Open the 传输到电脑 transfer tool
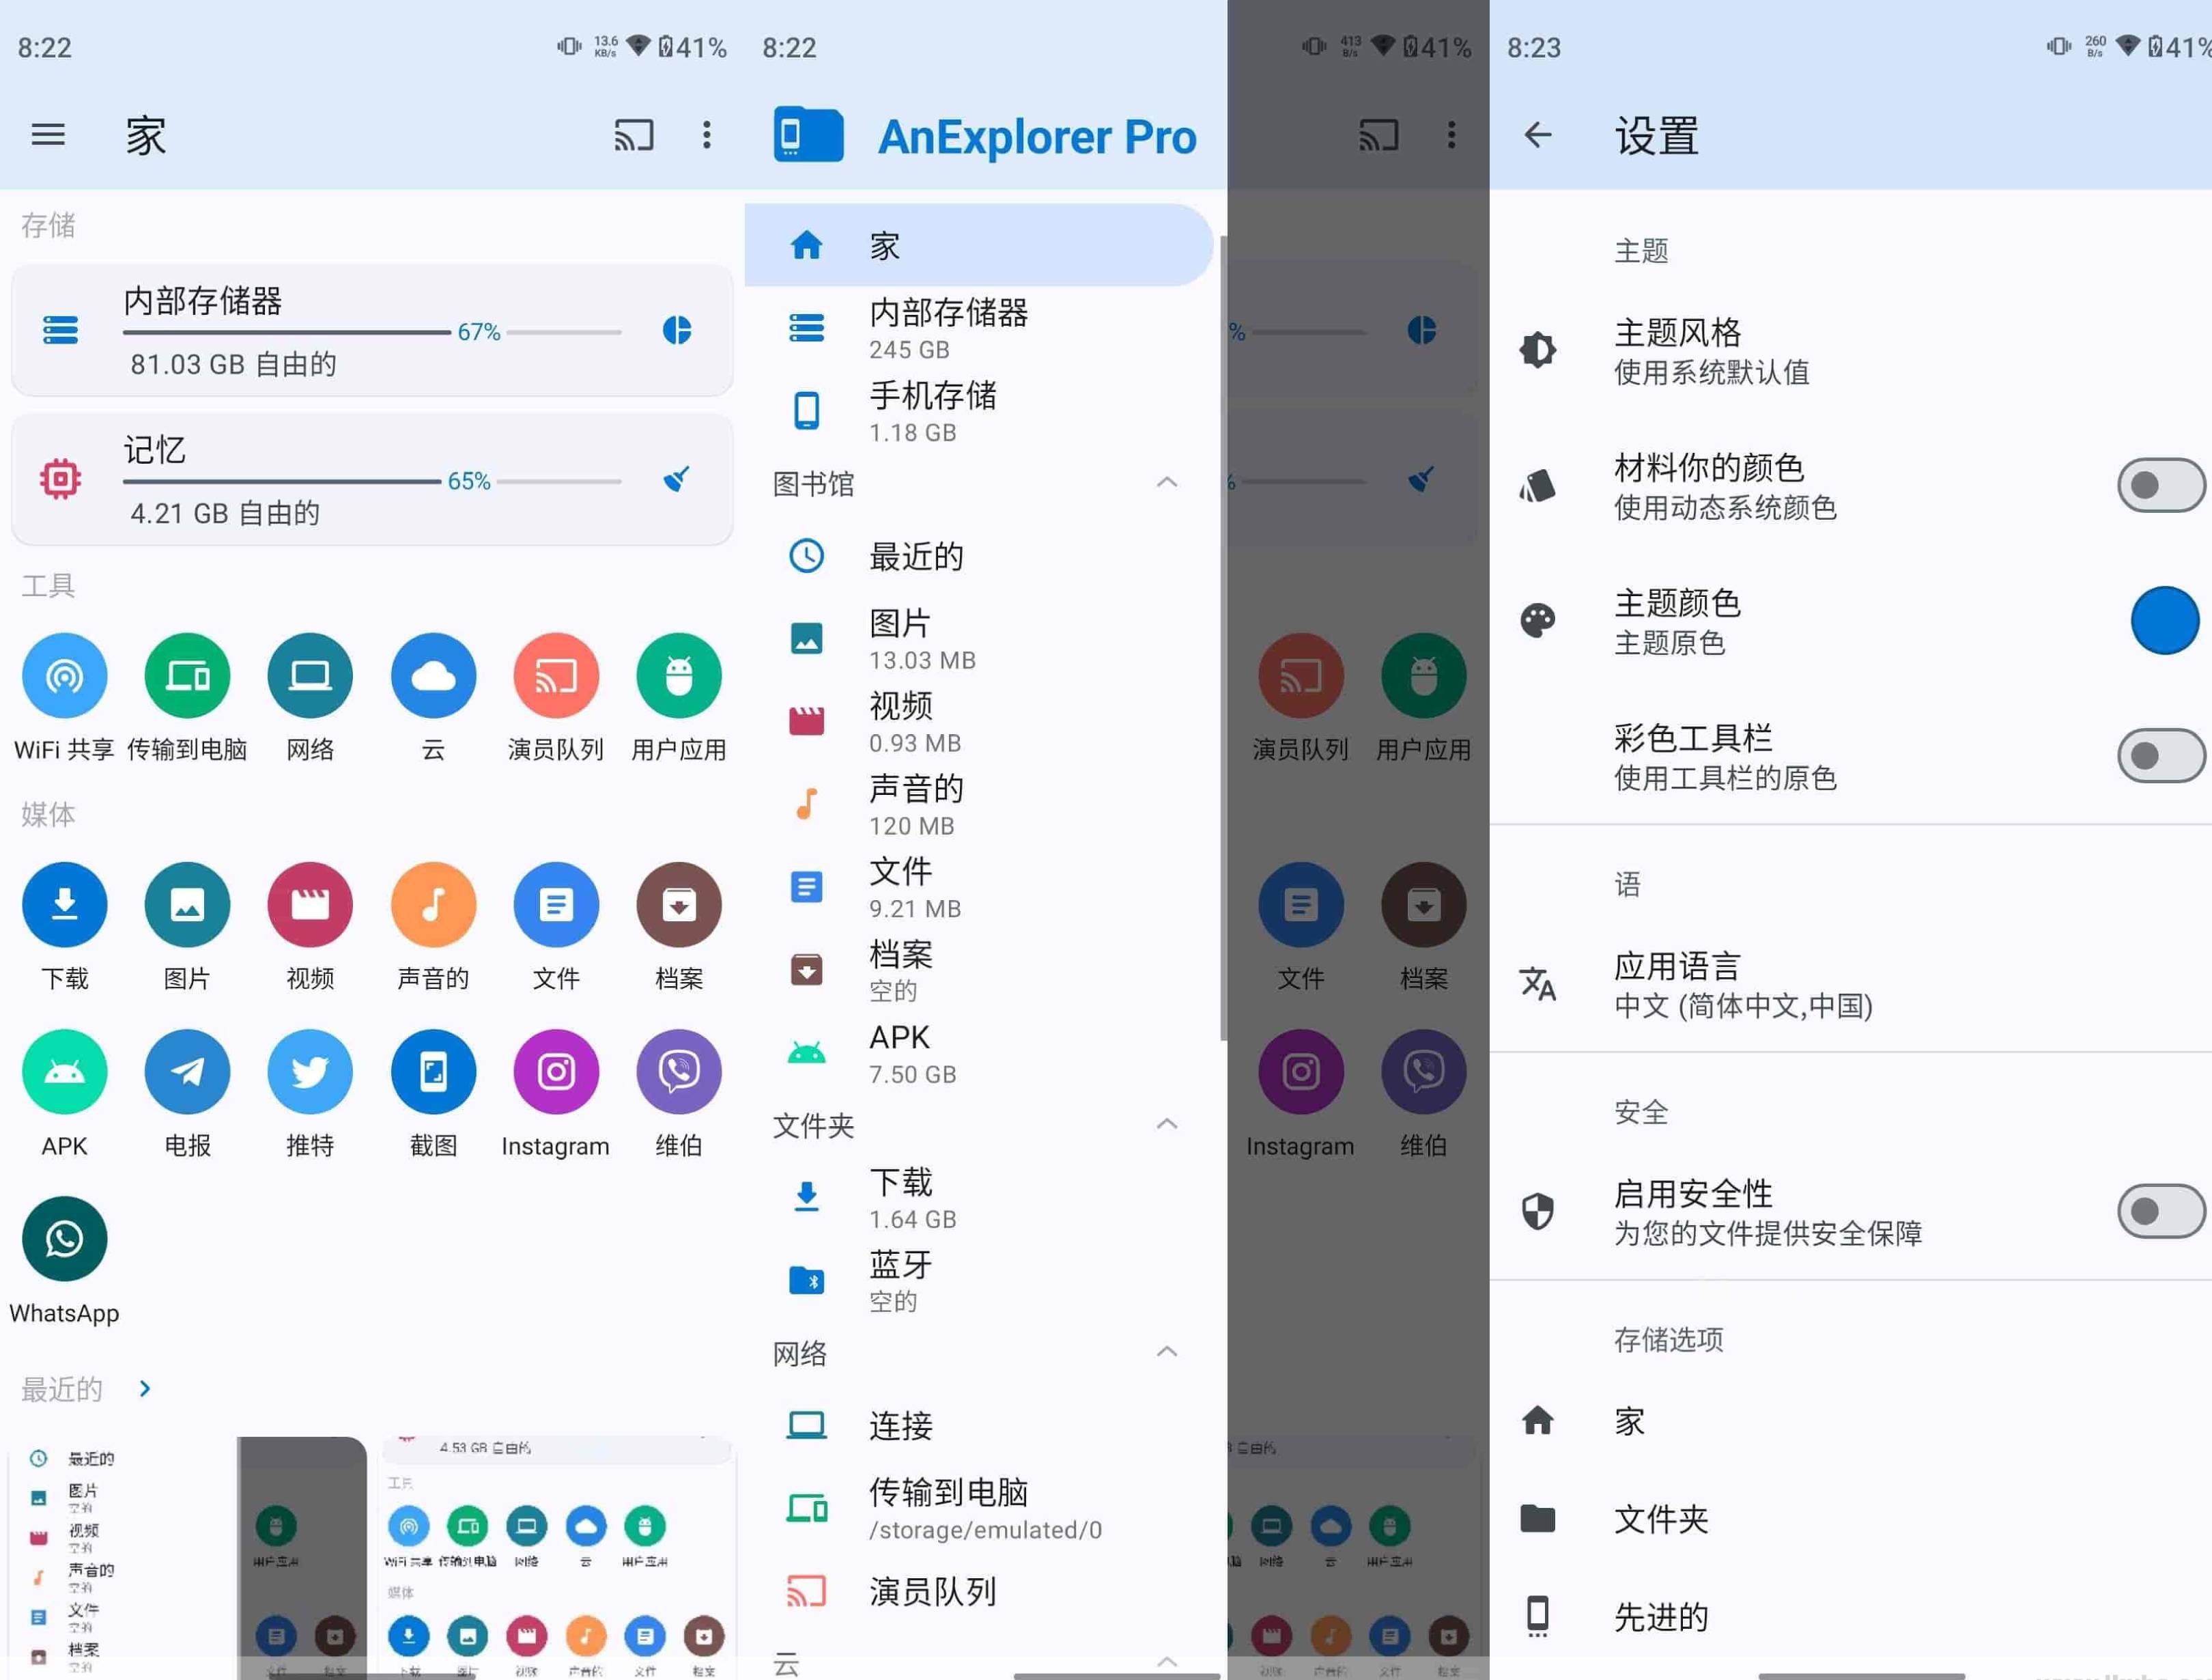 (x=187, y=676)
